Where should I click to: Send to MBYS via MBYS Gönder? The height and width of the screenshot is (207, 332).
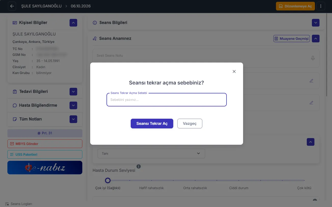tap(45, 144)
